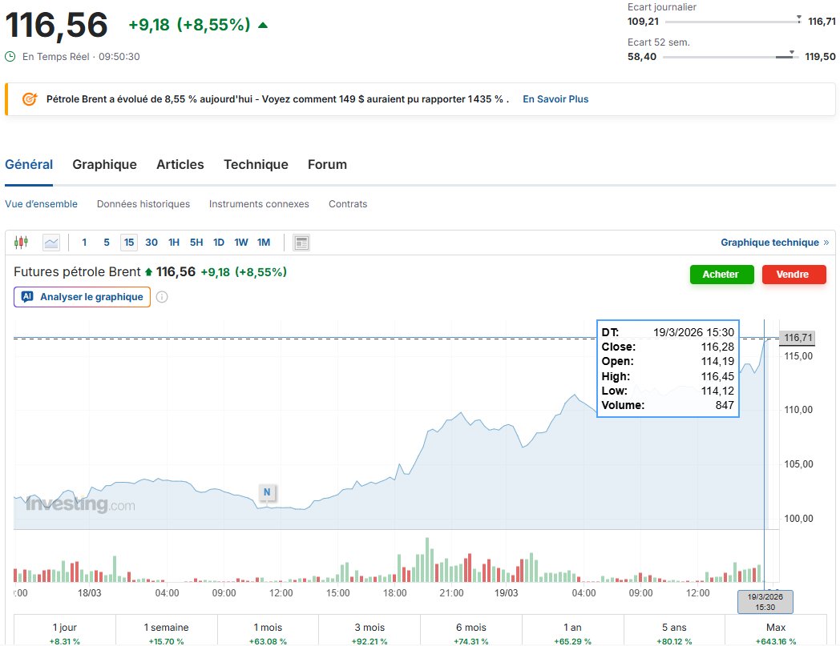Switch to candlestick chart type icon

point(21,243)
